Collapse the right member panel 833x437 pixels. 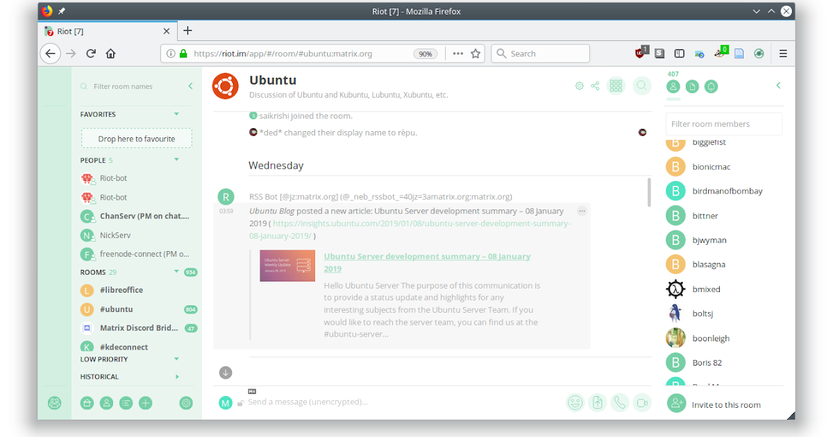pos(778,85)
